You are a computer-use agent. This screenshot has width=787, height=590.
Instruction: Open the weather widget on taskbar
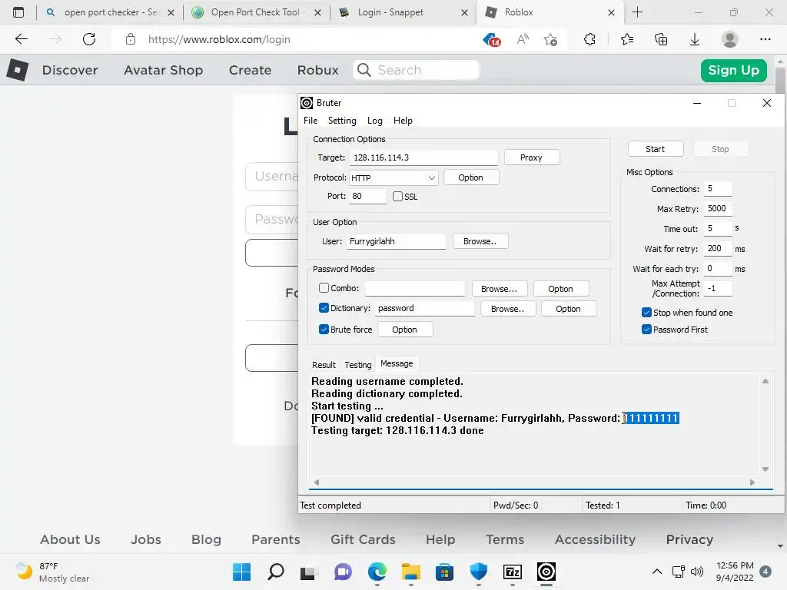(x=52, y=572)
